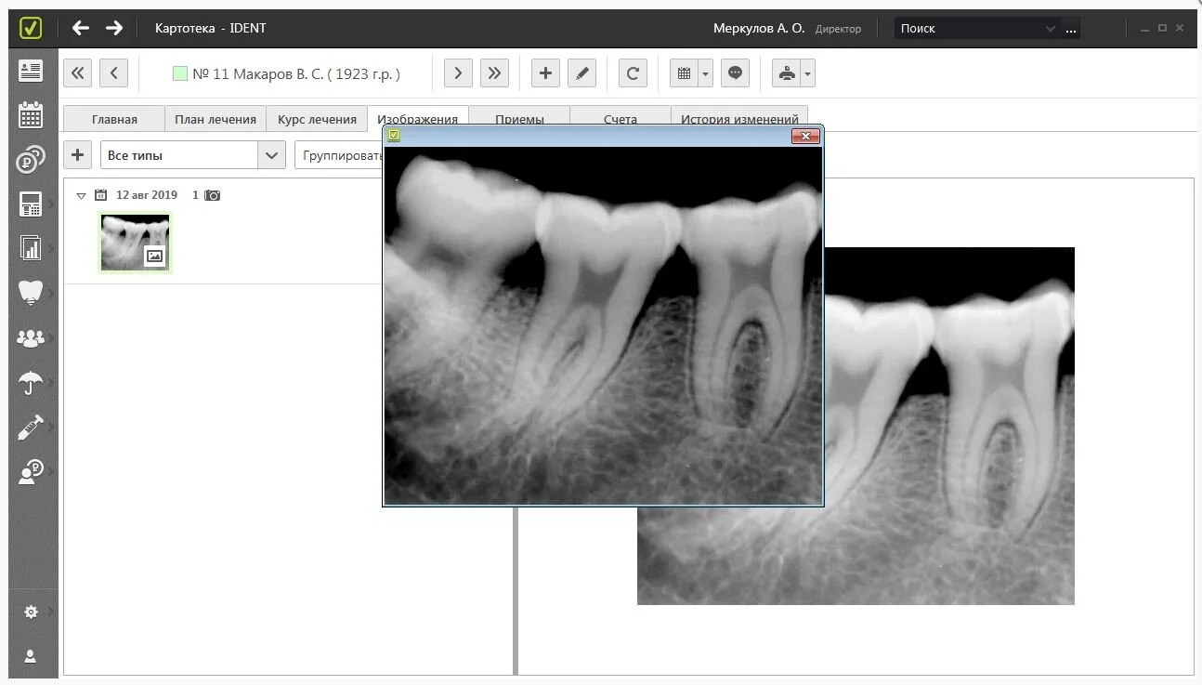The image size is (1202, 685).
Task: Click the search ellipsis button
Action: coord(1071,29)
